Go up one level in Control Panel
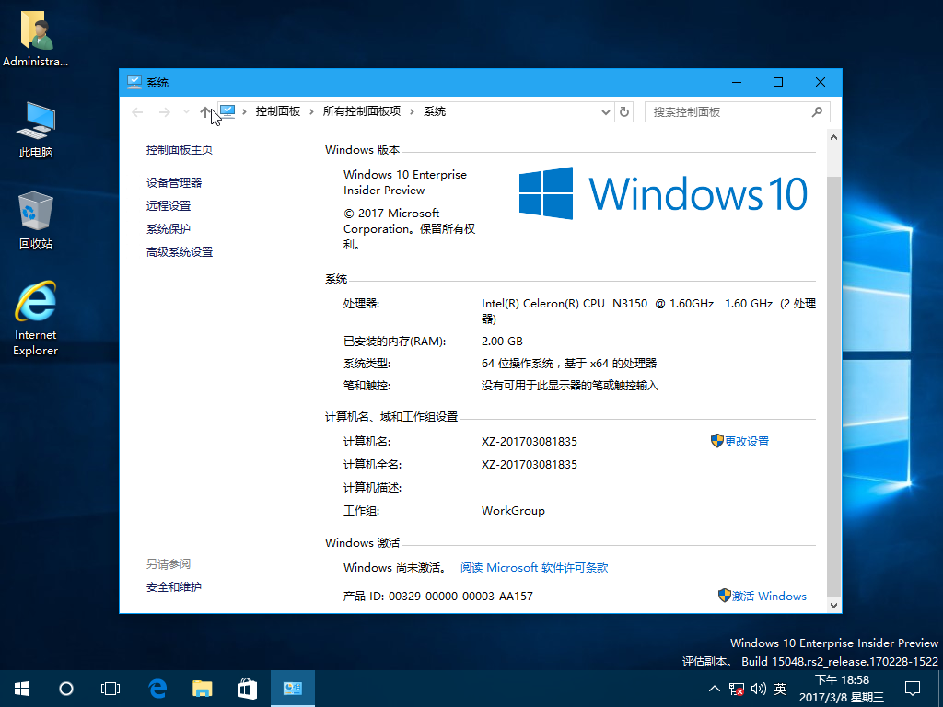 click(205, 111)
